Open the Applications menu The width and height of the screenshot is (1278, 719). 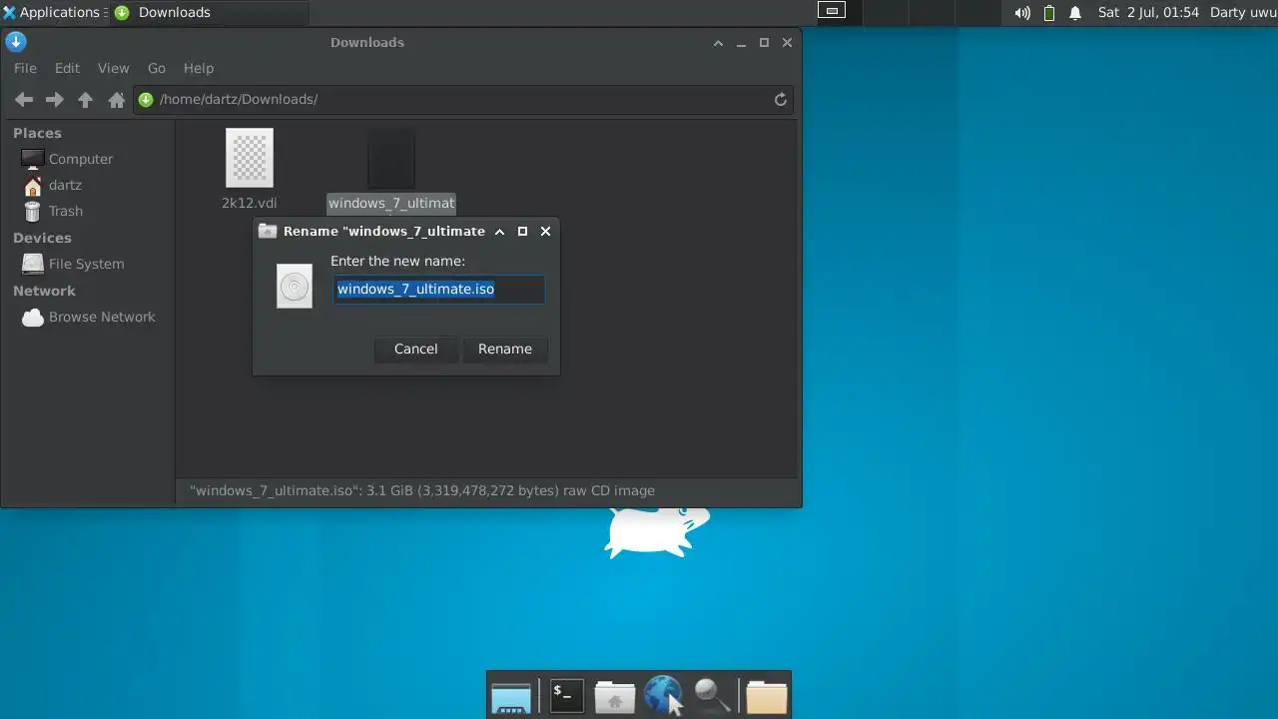click(x=53, y=12)
